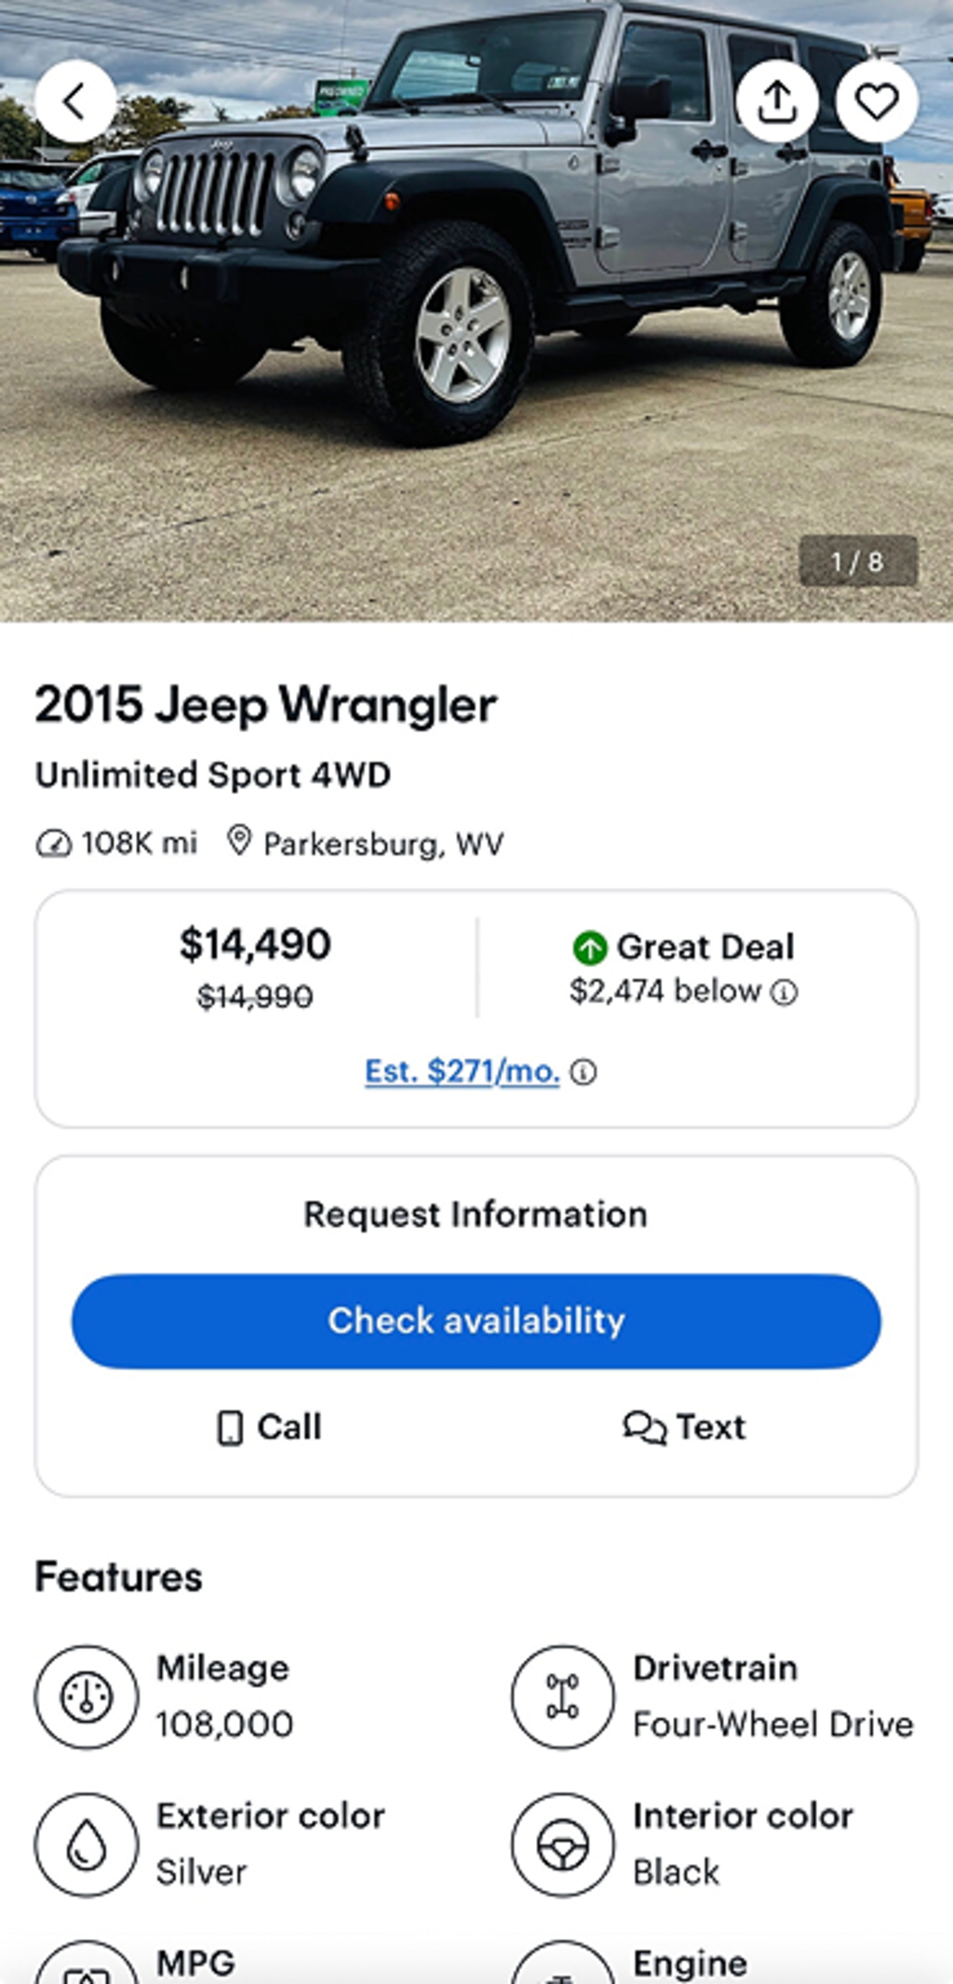Click the Drivetrain feature icon
This screenshot has height=1984, width=953.
(562, 1696)
